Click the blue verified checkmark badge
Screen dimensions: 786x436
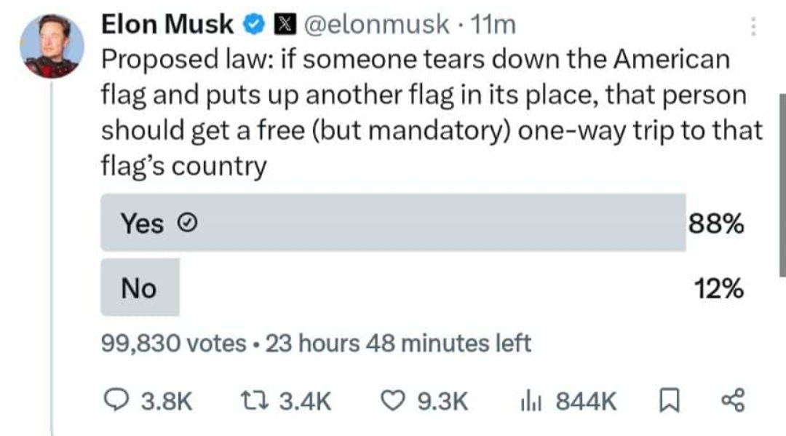(x=253, y=25)
